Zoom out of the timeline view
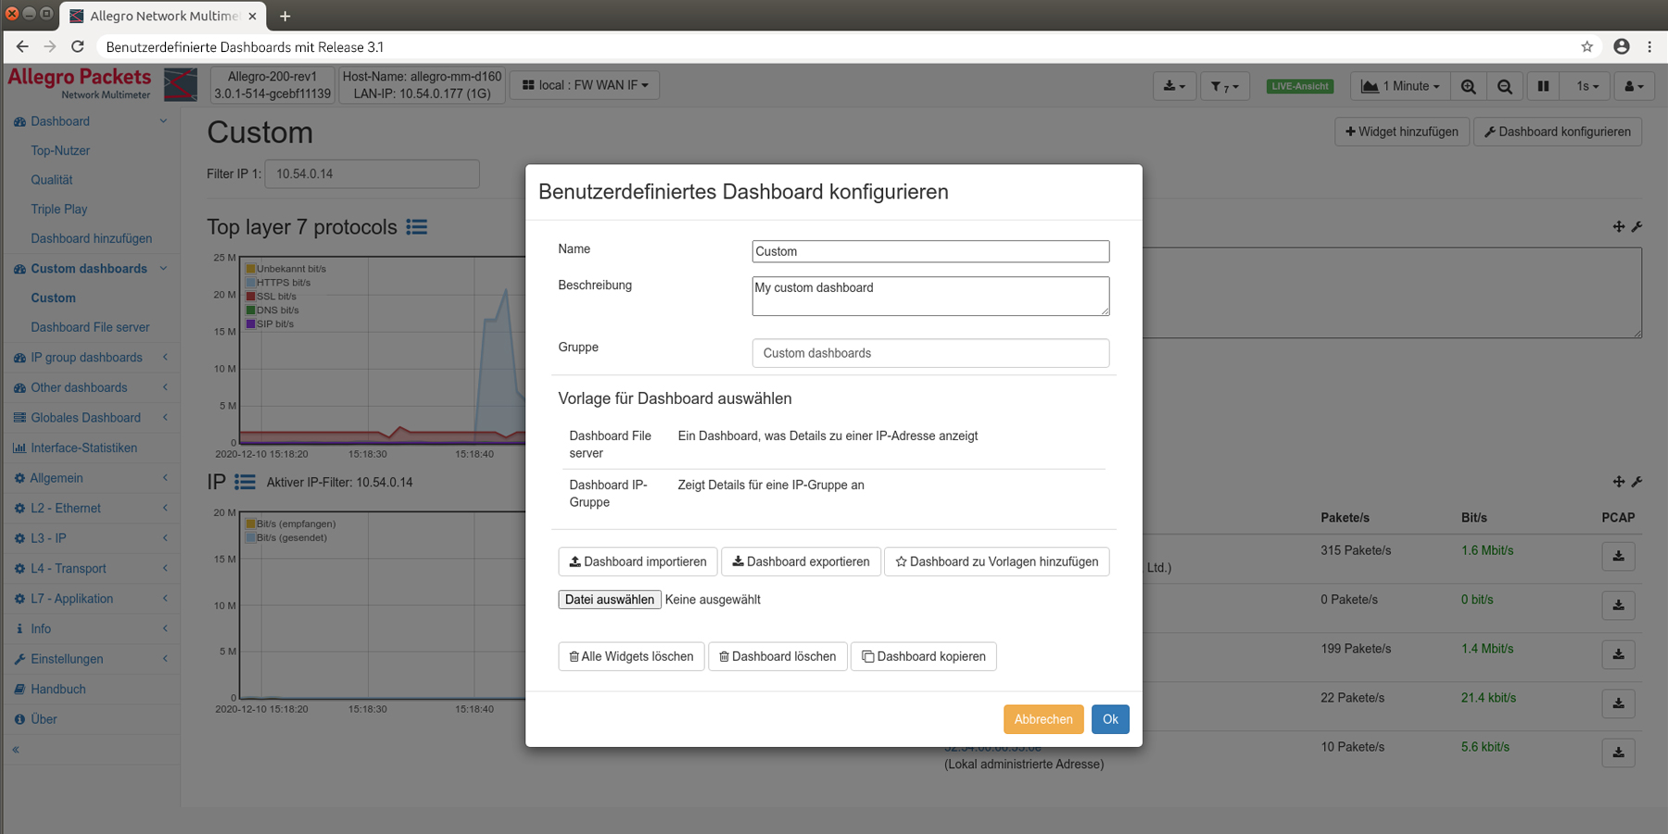This screenshot has height=834, width=1668. pyautogui.click(x=1505, y=85)
